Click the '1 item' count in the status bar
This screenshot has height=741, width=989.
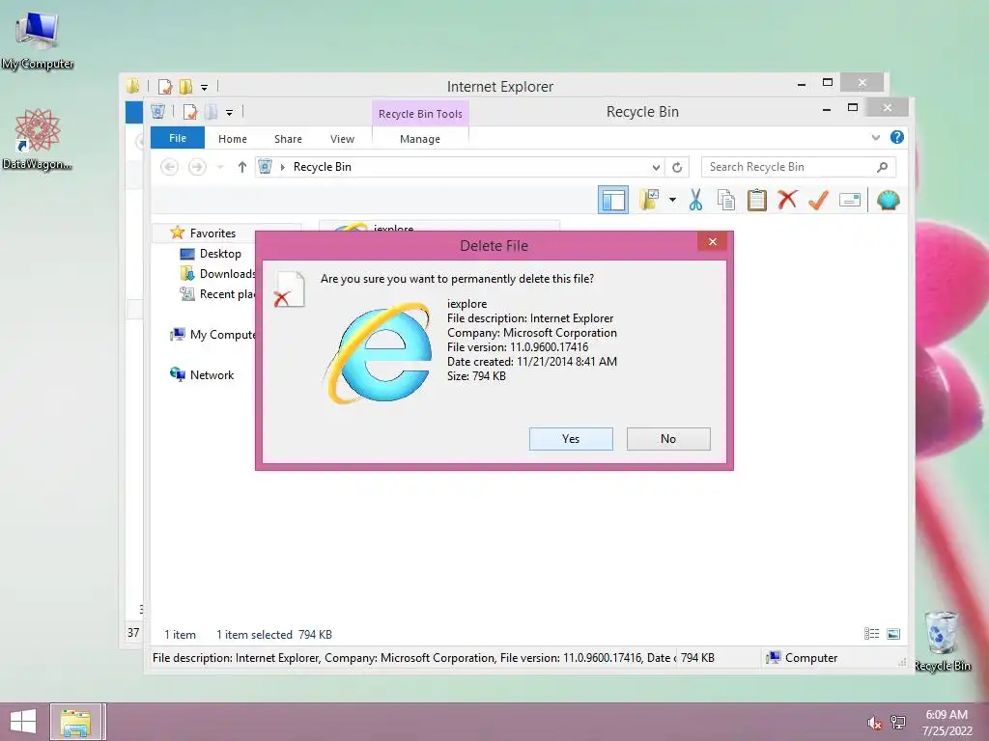[180, 635]
